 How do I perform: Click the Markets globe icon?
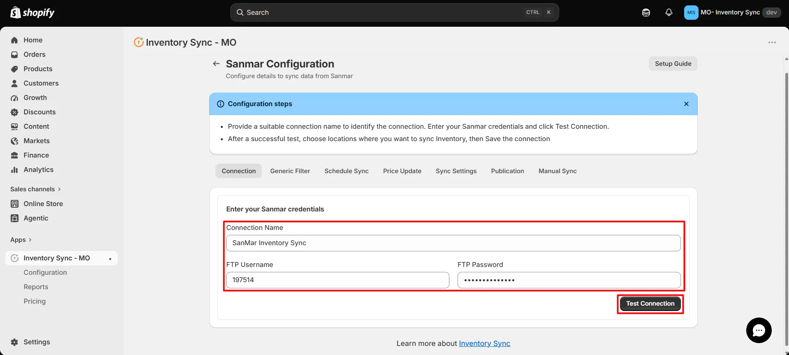[14, 141]
